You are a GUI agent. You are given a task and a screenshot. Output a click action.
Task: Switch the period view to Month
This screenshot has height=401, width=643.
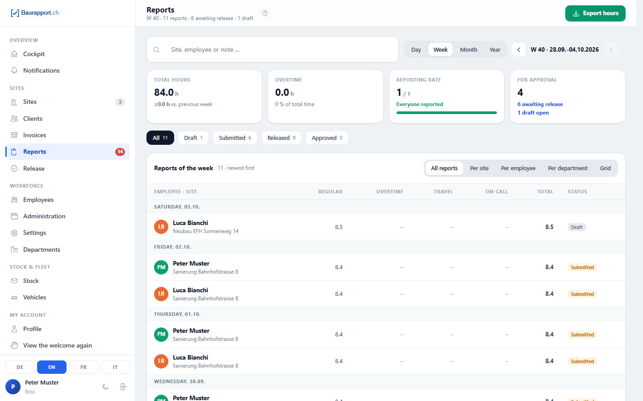(468, 49)
